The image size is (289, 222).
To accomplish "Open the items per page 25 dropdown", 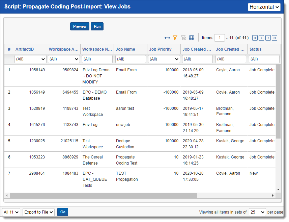I will 257,212.
